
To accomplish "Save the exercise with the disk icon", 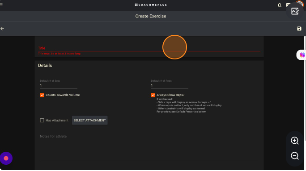I will [x=299, y=29].
